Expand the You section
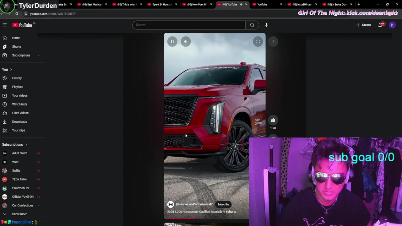402x226 pixels. click(7, 69)
